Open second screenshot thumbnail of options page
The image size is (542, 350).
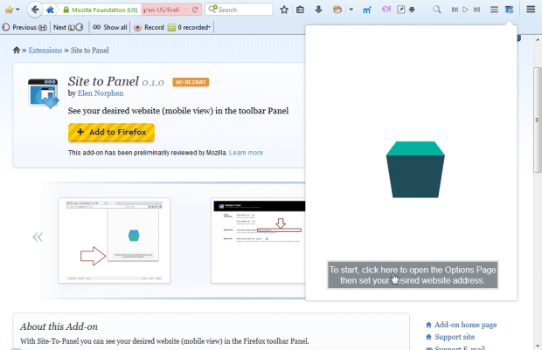coord(258,241)
